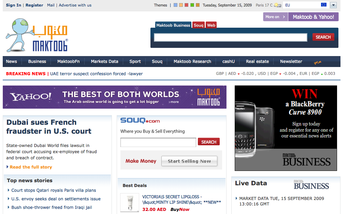The image size is (349, 214).
Task: Open the UAE terror suspect breaking news
Action: [96, 73]
